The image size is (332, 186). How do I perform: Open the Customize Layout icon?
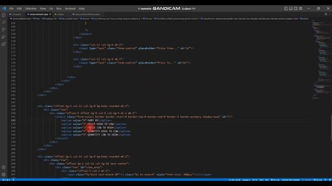pos(301,8)
